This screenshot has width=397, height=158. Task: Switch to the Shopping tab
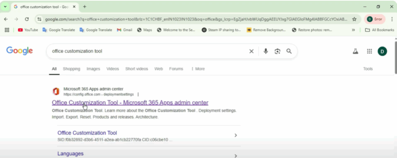(x=71, y=69)
